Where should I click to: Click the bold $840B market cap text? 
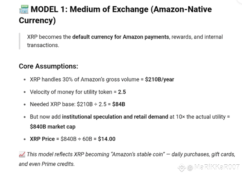point(53,127)
